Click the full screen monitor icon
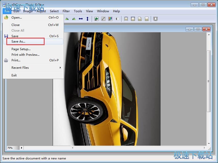The width and height of the screenshot is (218, 163). click(155, 19)
